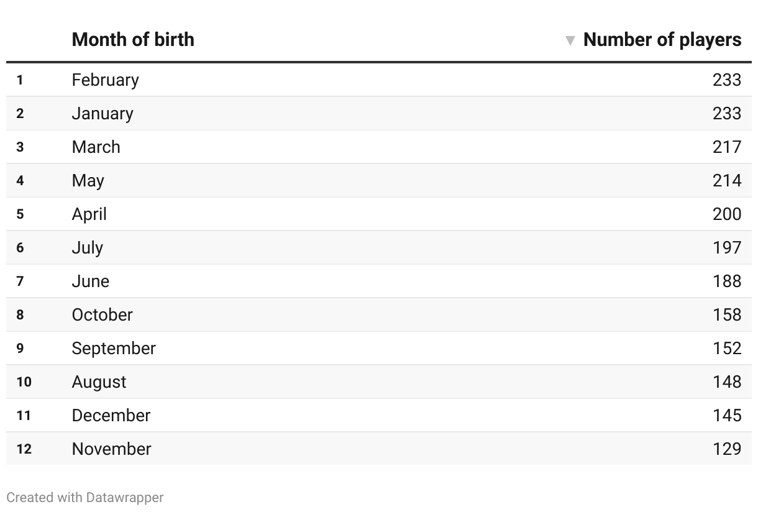
Task: Select the September row label
Action: pyautogui.click(x=114, y=349)
